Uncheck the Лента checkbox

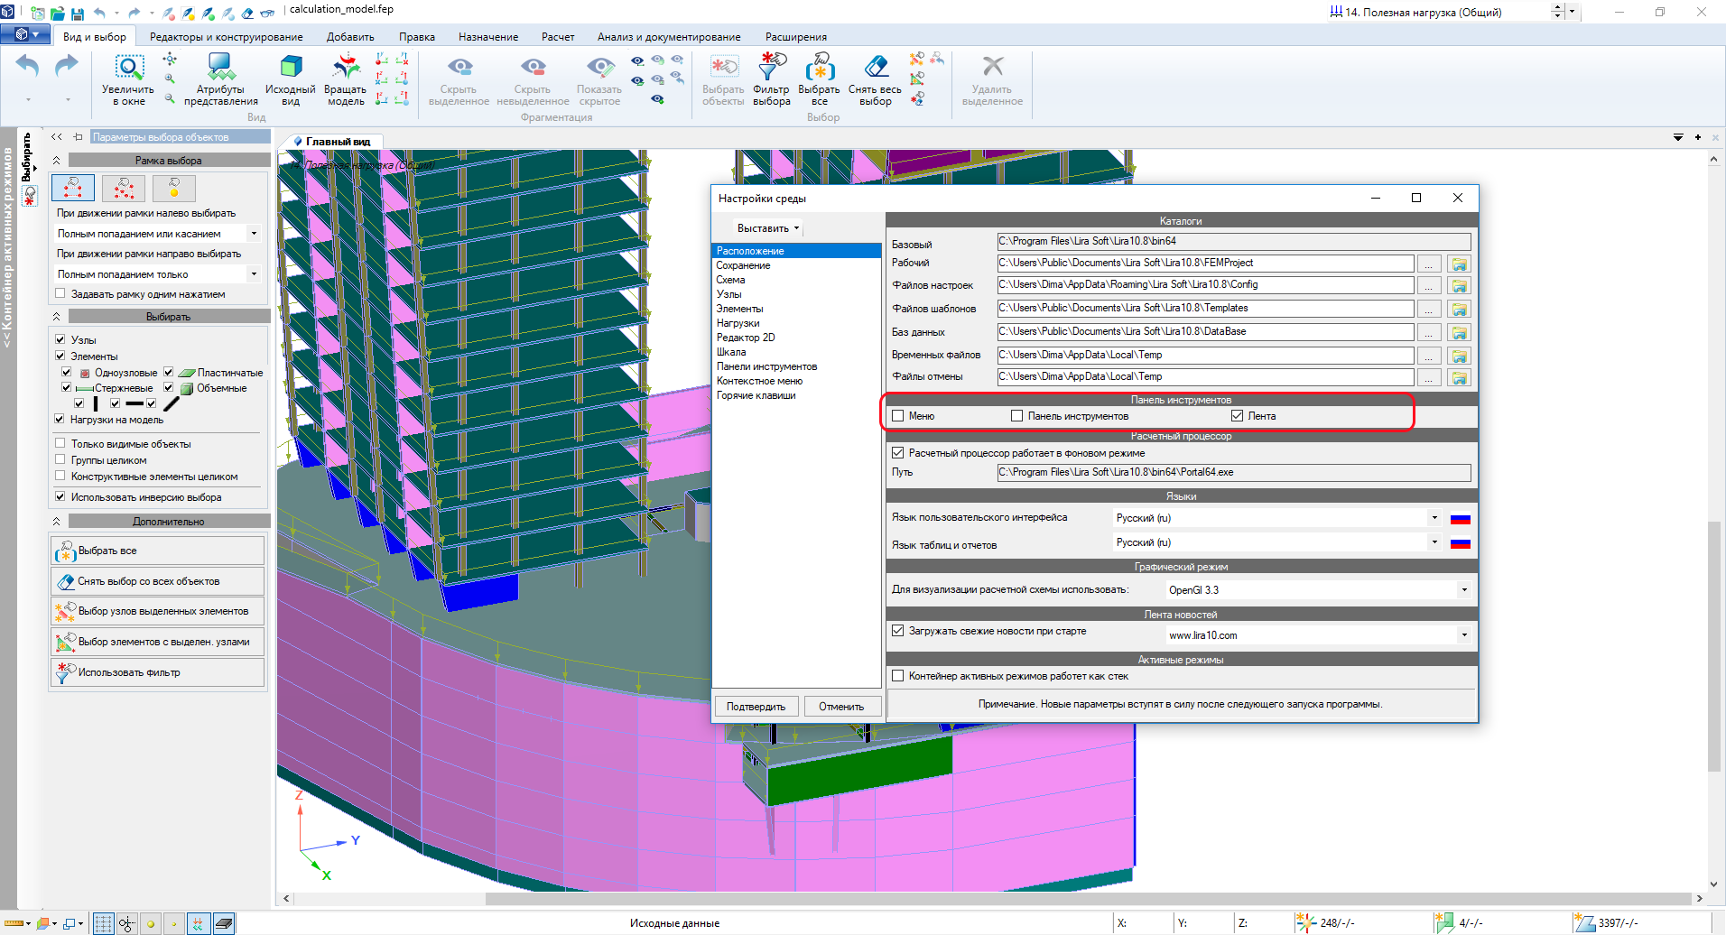coord(1238,416)
